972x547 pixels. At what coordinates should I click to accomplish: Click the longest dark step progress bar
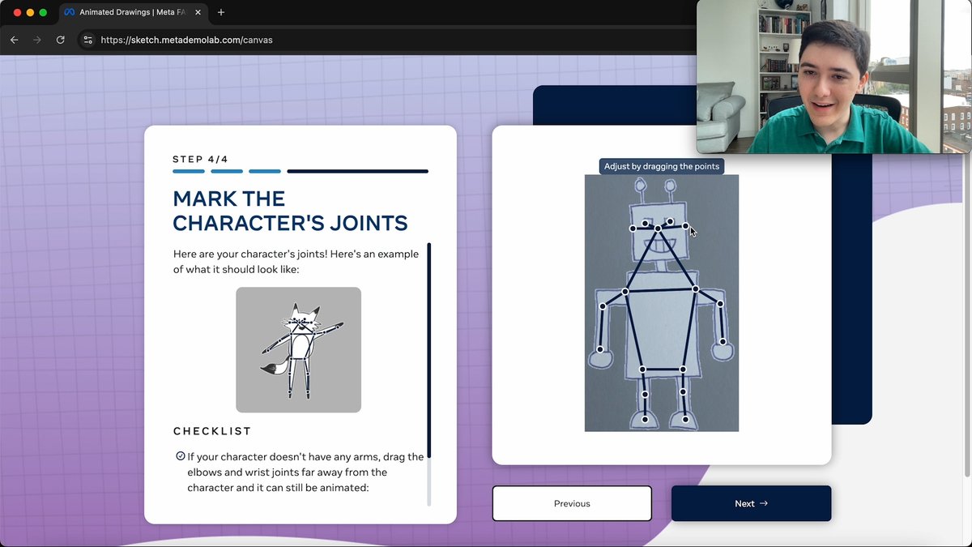(x=357, y=171)
